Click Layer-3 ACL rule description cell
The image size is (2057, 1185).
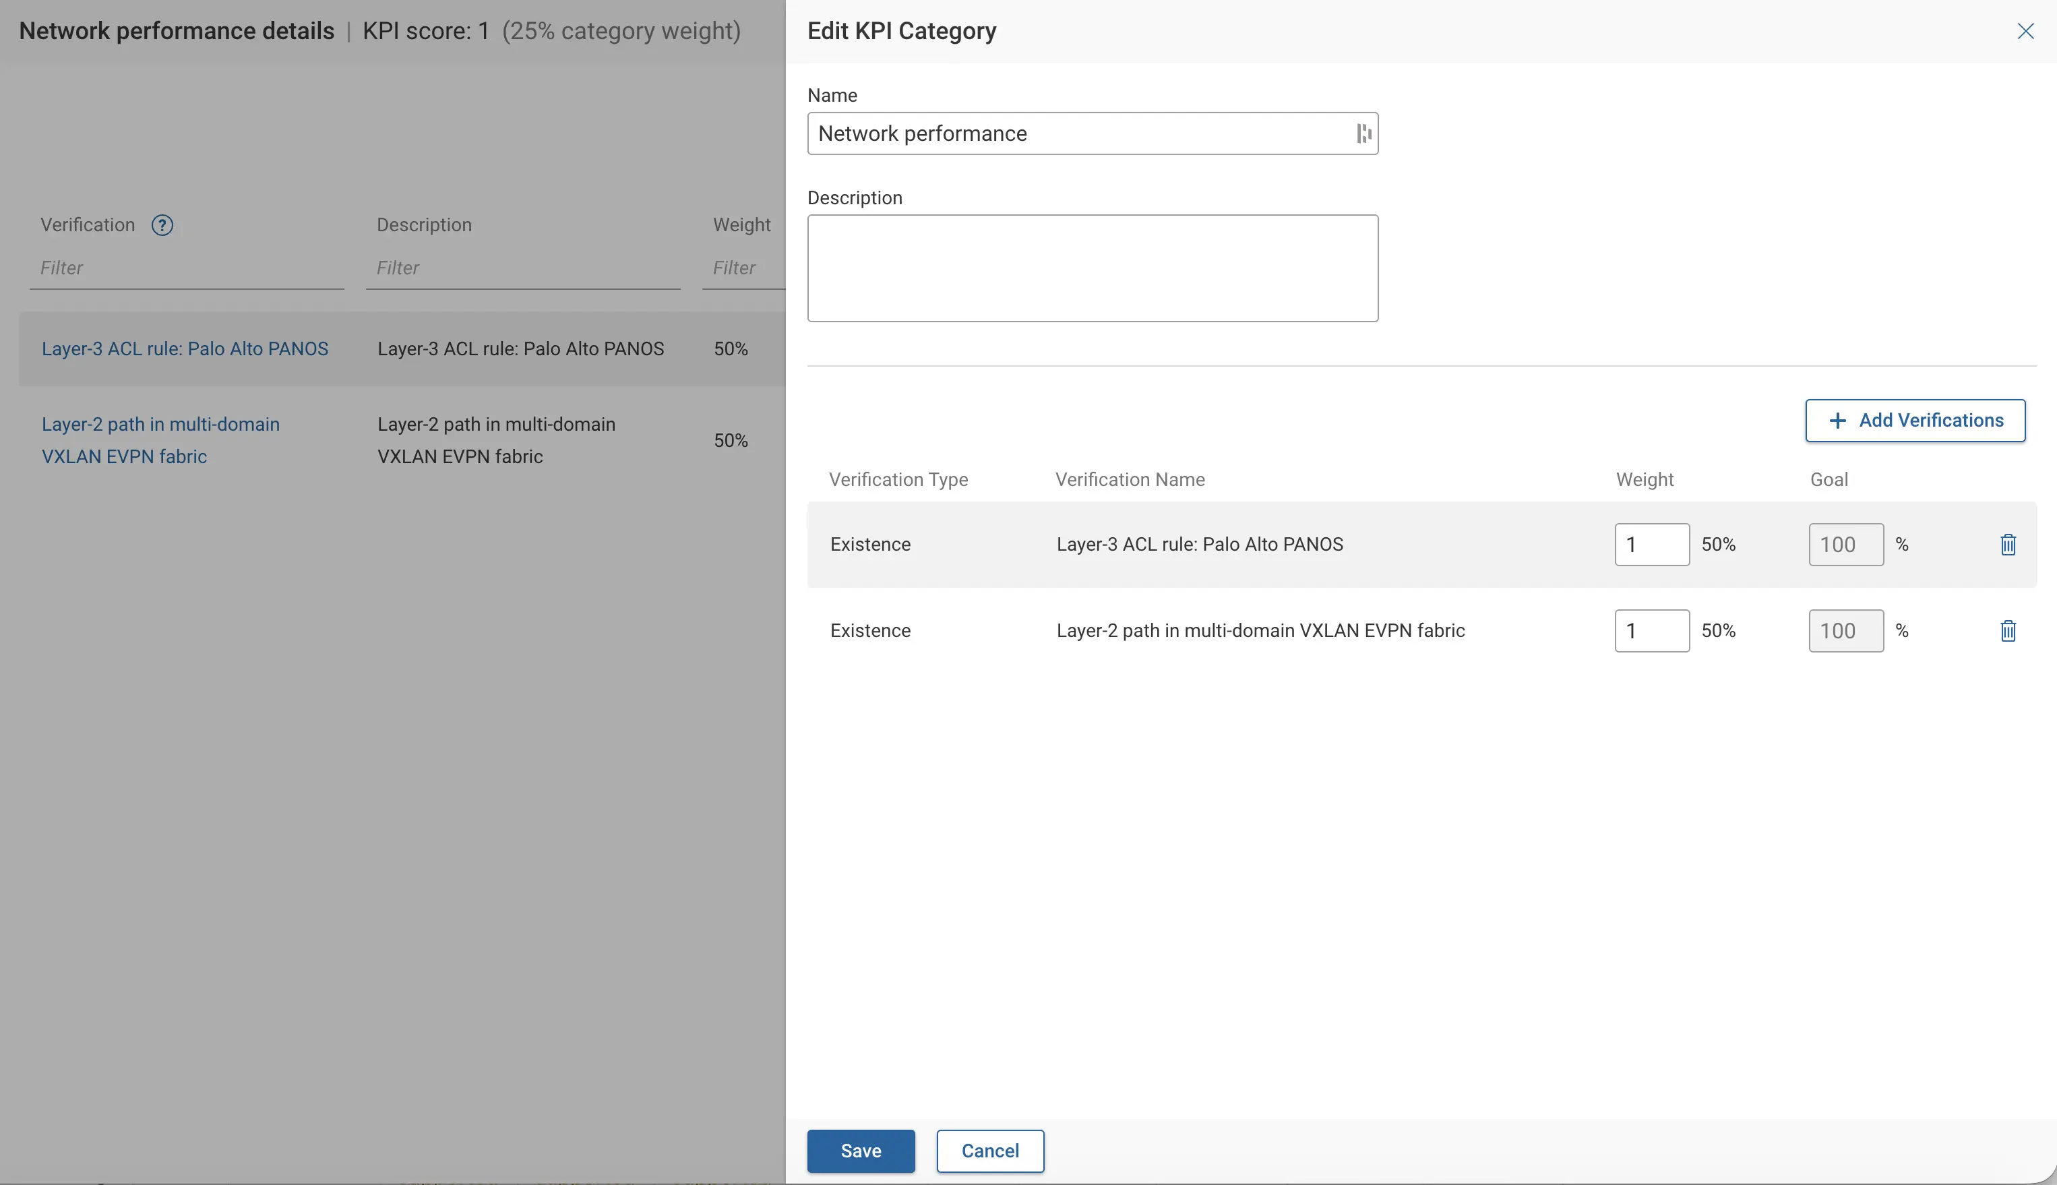click(x=521, y=349)
